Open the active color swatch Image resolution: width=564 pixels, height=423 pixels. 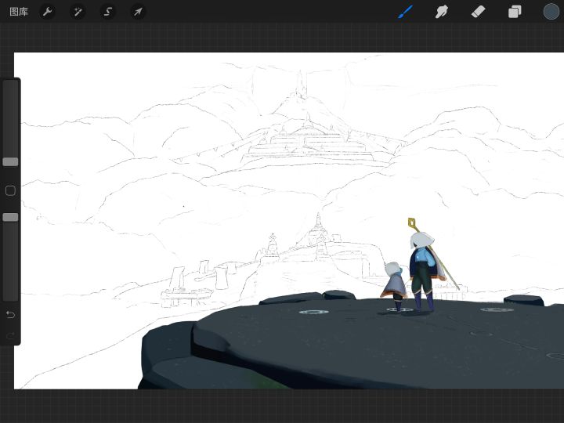(x=551, y=12)
